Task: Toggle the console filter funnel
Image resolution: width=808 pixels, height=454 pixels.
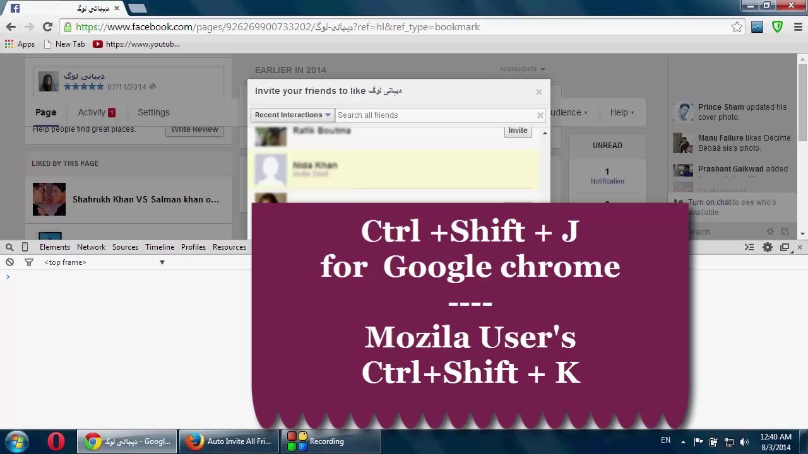Action: coord(28,262)
